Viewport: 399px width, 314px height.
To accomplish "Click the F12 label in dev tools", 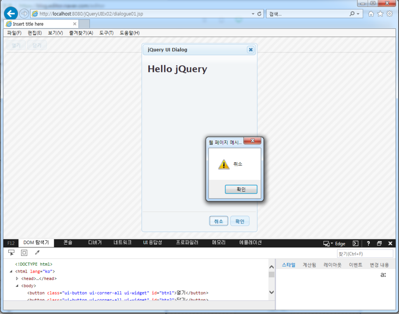I will tap(11, 243).
